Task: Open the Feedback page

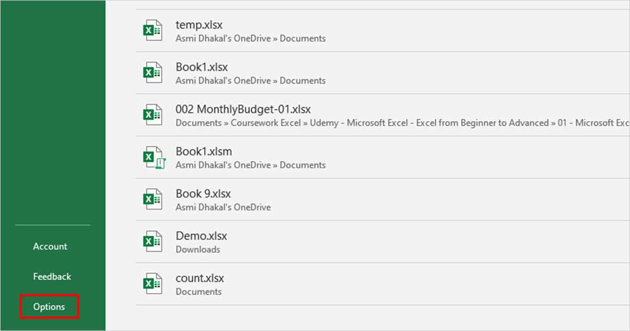Action: coord(52,276)
